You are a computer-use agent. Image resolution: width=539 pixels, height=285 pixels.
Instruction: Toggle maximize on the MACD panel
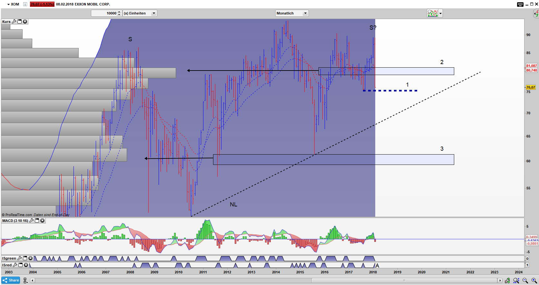coord(37,221)
